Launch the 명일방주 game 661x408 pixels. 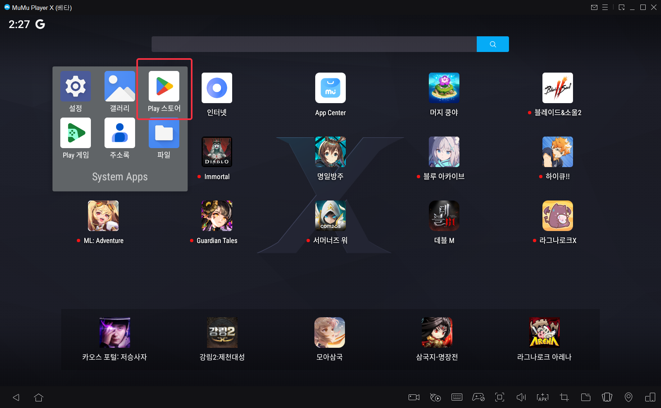click(x=330, y=152)
